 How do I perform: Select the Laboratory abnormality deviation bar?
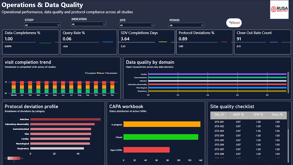(x=62, y=124)
